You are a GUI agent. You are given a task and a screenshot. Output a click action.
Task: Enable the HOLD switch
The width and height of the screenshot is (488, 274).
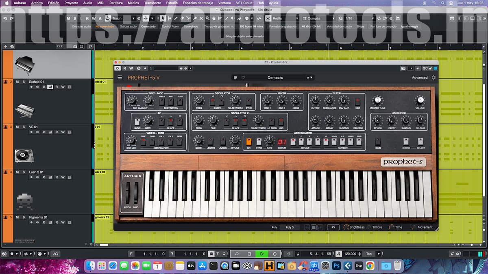(378, 142)
